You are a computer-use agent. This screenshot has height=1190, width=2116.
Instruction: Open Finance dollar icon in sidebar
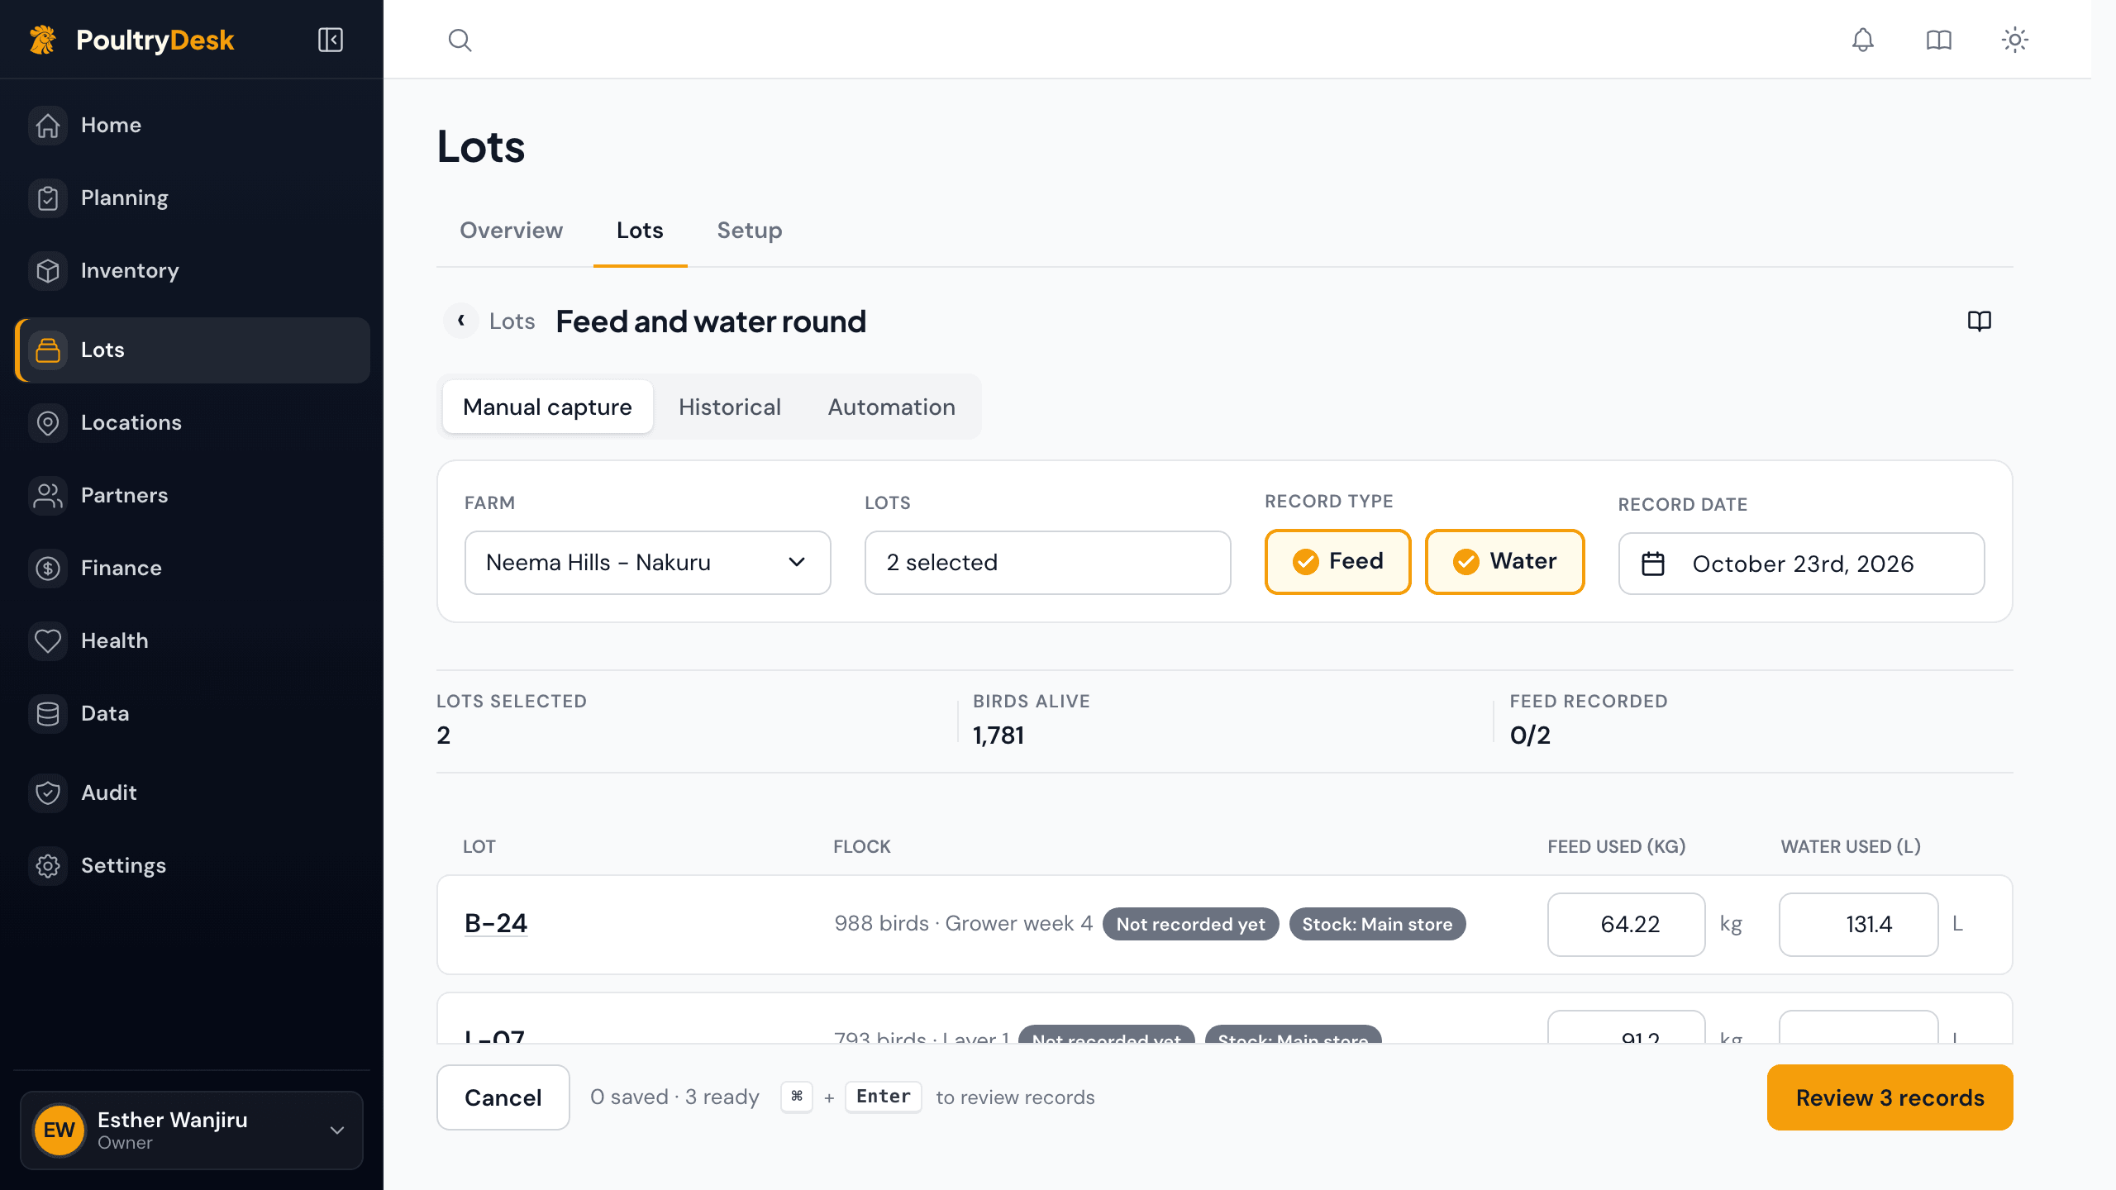coord(48,569)
